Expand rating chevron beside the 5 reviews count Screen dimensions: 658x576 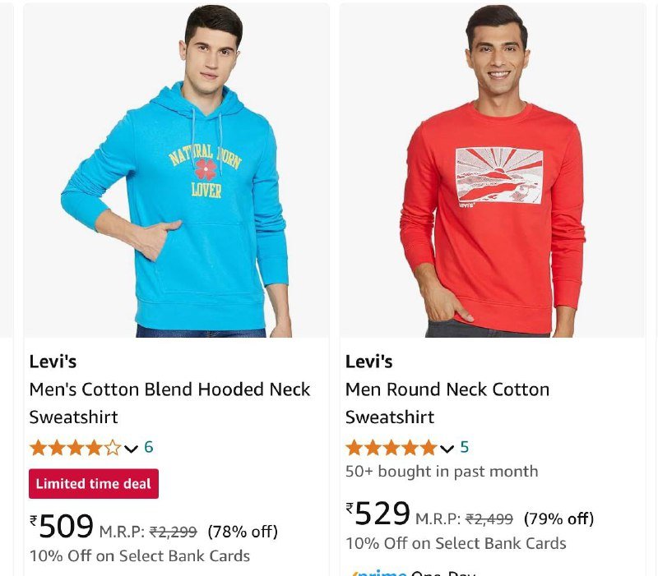[x=447, y=449]
